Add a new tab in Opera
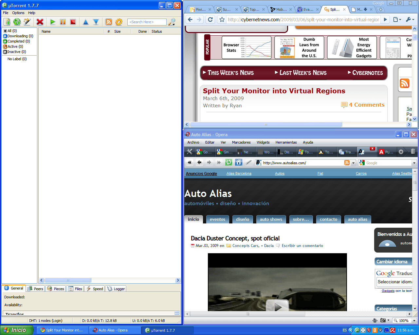The height and width of the screenshot is (335, 419). point(401,152)
